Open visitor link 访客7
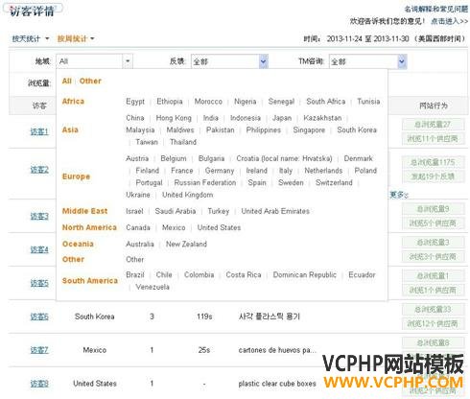470x399 pixels. point(39,350)
